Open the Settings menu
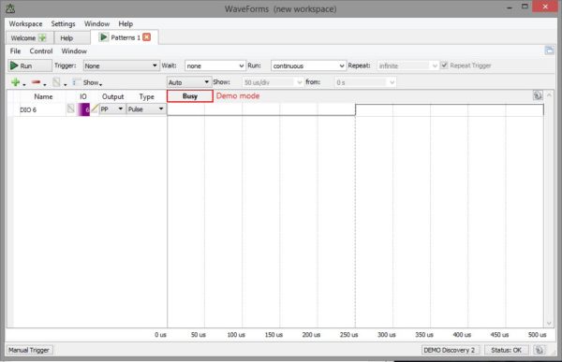 pos(63,24)
